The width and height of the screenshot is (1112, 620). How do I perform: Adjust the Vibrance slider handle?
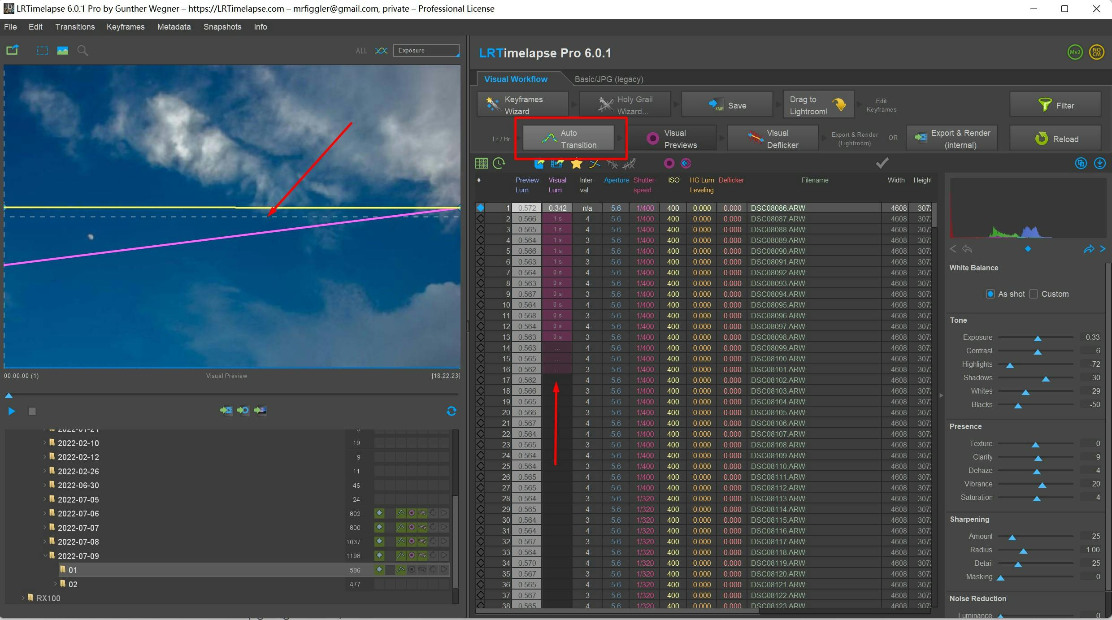[x=1042, y=485]
